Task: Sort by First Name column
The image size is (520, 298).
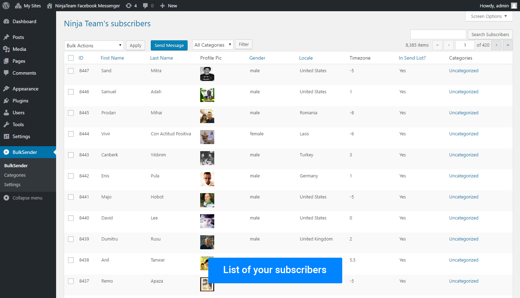Action: 112,58
